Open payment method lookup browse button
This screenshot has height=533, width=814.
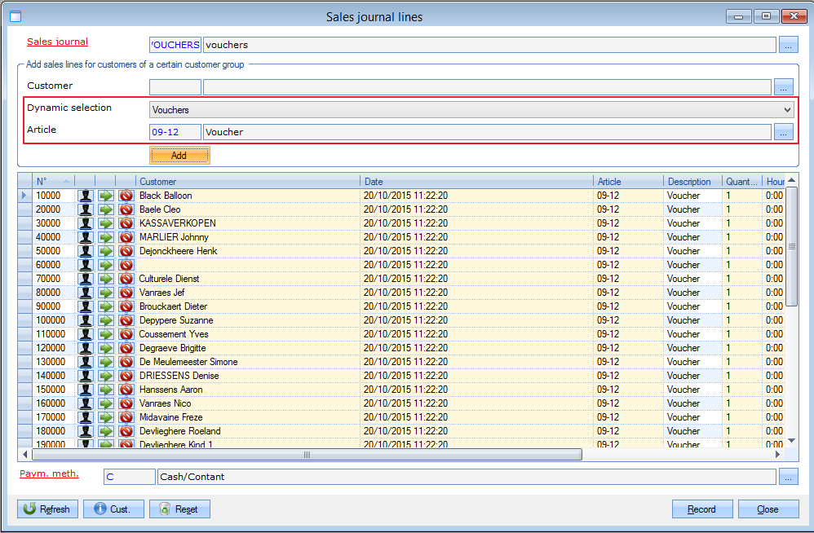(787, 477)
